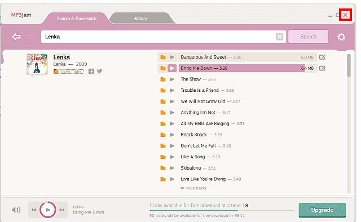Select the Dangerous And Sweet title
Screen dimensions: 361x222
204,57
